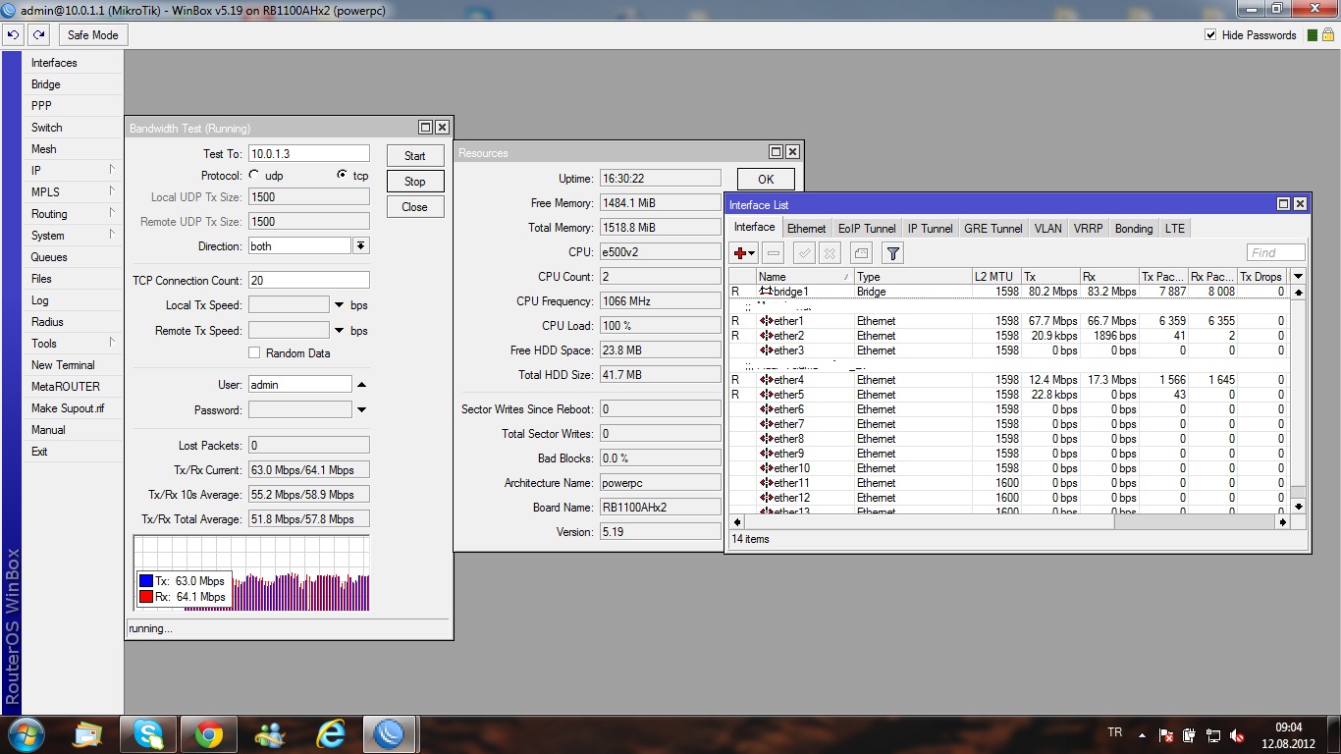Select the tcp protocol radio button
This screenshot has height=754, width=1341.
point(341,175)
